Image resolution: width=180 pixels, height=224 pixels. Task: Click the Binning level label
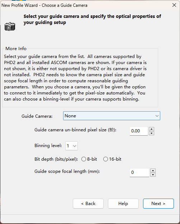pyautogui.click(x=48, y=146)
